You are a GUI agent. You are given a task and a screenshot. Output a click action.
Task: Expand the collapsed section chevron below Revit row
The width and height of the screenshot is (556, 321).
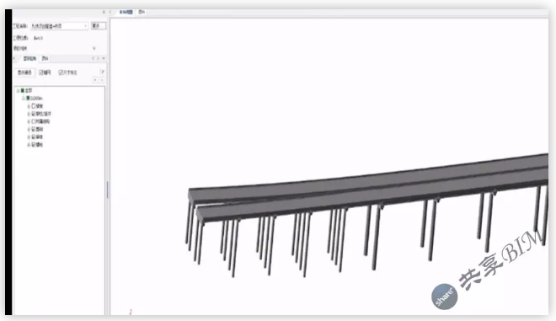click(94, 48)
